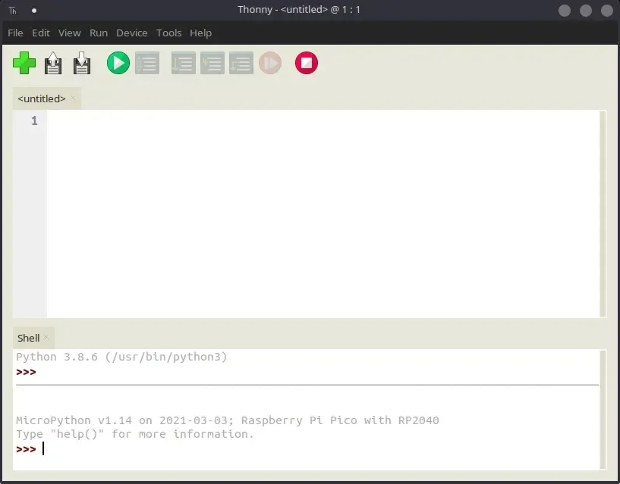Image resolution: width=620 pixels, height=484 pixels.
Task: Click the MicroPython v1.14 banner text
Action: (228, 420)
